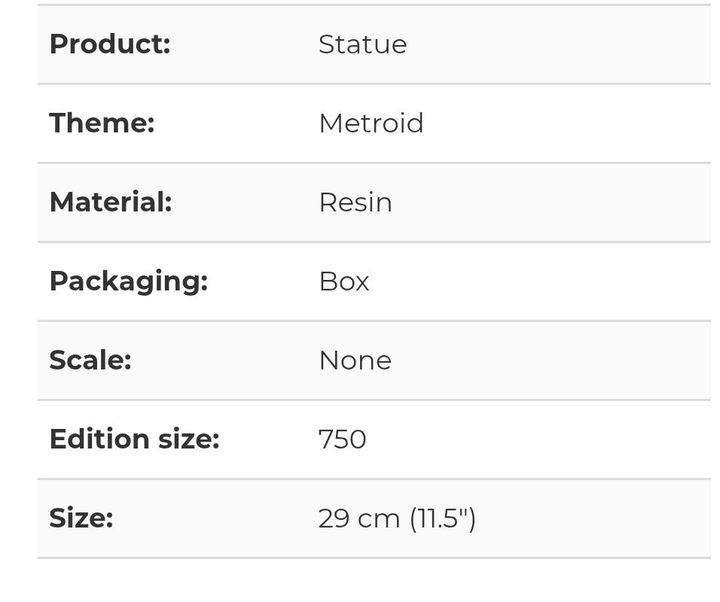720x602 pixels.
Task: Click the bottom border under the Size row
Action: point(374,558)
